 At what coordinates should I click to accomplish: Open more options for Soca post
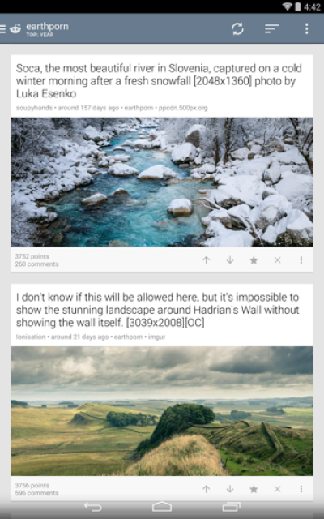[x=301, y=260]
